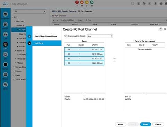
Task: Click the minus delete icon in the toolbar
Action: [57, 20]
